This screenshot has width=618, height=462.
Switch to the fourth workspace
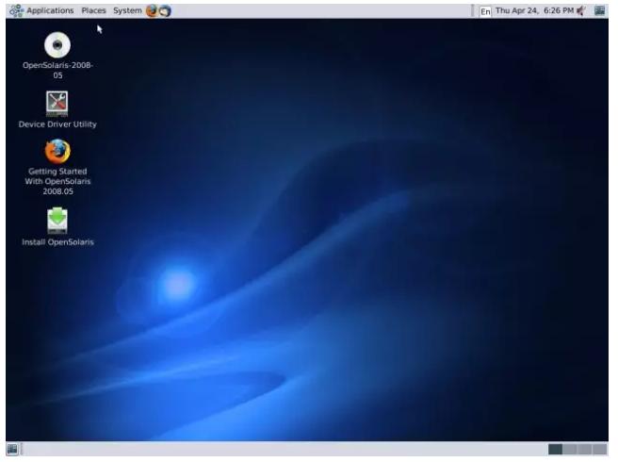(x=599, y=449)
